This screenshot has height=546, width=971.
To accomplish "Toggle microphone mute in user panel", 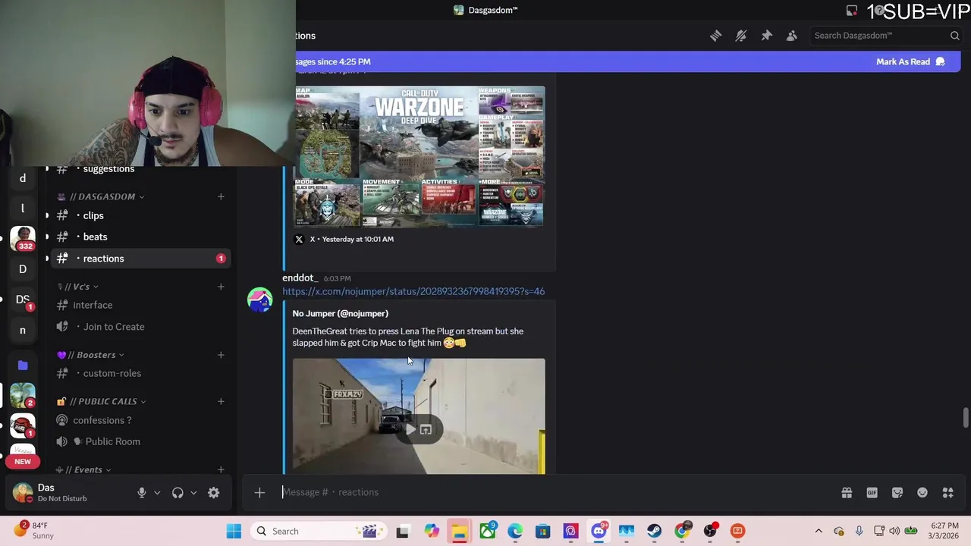I will (142, 493).
